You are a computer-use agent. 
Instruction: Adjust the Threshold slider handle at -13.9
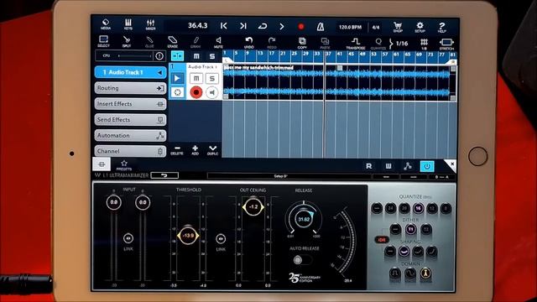click(188, 236)
